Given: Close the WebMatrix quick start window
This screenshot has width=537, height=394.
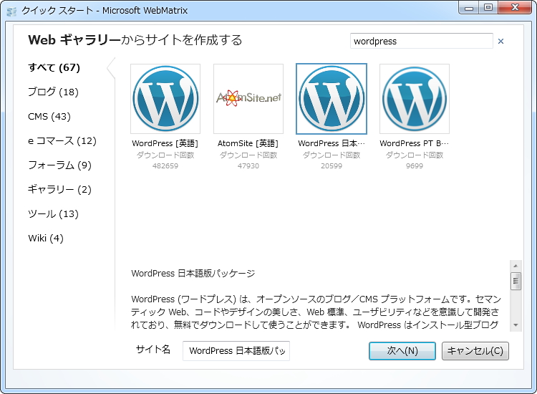Looking at the screenshot, I should pos(515,8).
